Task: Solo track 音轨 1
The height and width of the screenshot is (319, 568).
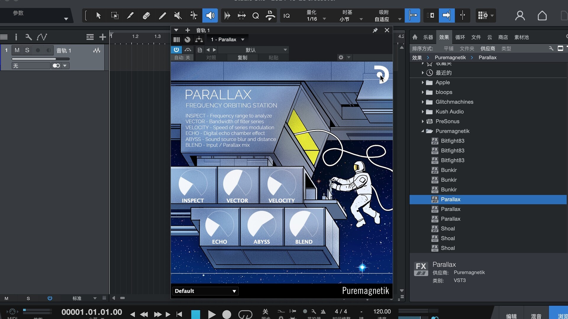Action: pos(27,50)
